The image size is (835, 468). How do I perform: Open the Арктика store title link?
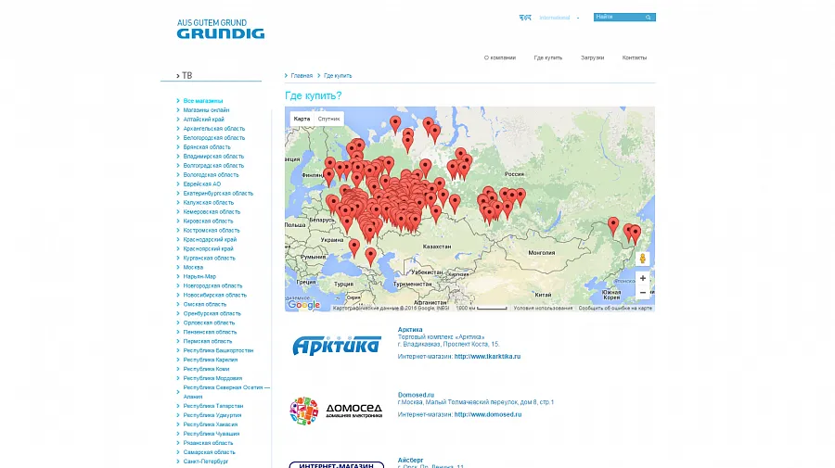(x=410, y=330)
